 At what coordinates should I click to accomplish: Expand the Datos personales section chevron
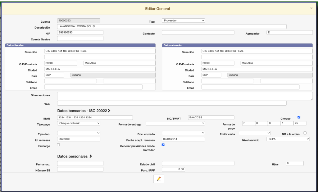(91, 156)
